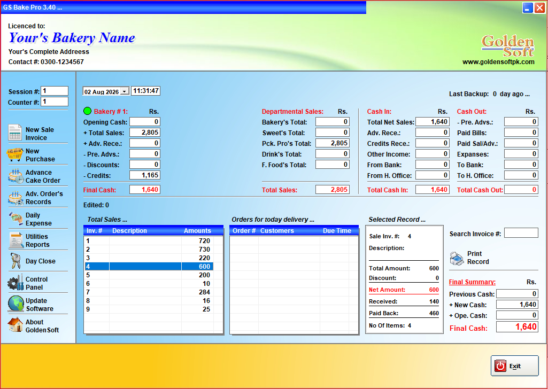548x389 pixels.
Task: Select invoice row 5 with amount 200
Action: tap(149, 275)
